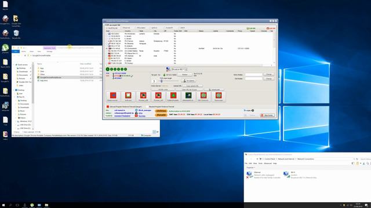Screen dimensions: 371x208
Task: Click the Entry Nodes input field
Action: click(x=253, y=75)
